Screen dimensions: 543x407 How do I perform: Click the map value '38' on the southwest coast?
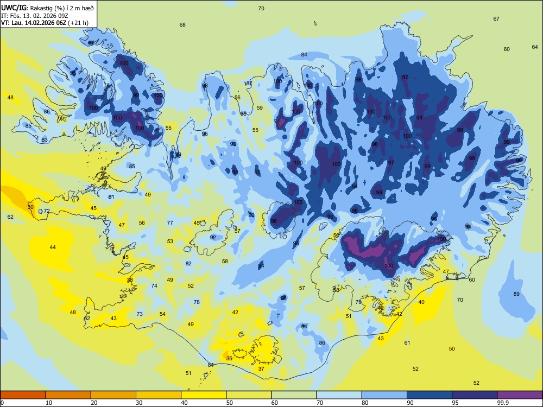130,279
